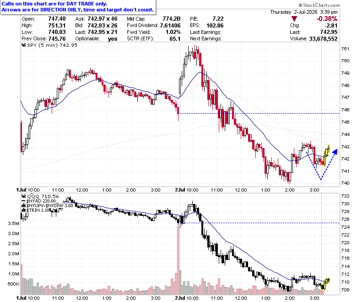357x302 pixels.
Task: Click the EPS label
Action: [x=195, y=26]
